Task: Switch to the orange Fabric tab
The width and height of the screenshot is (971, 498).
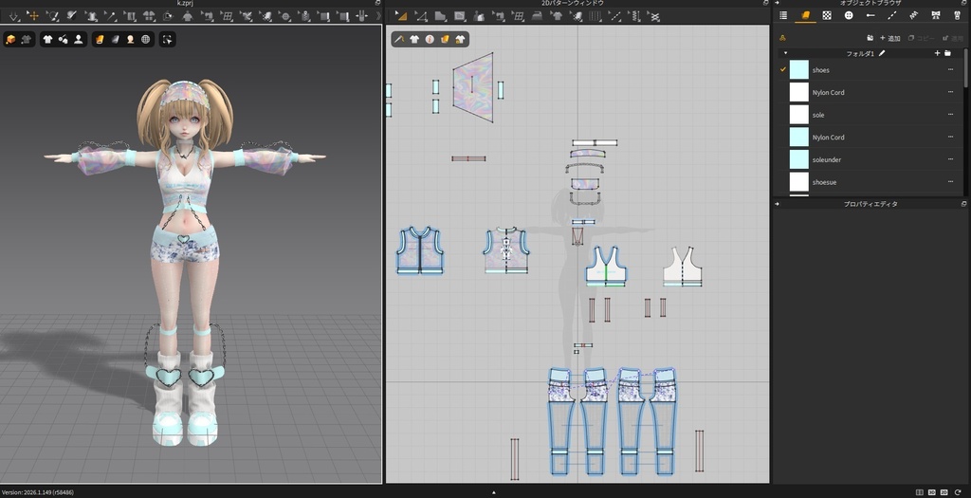Action: 805,15
